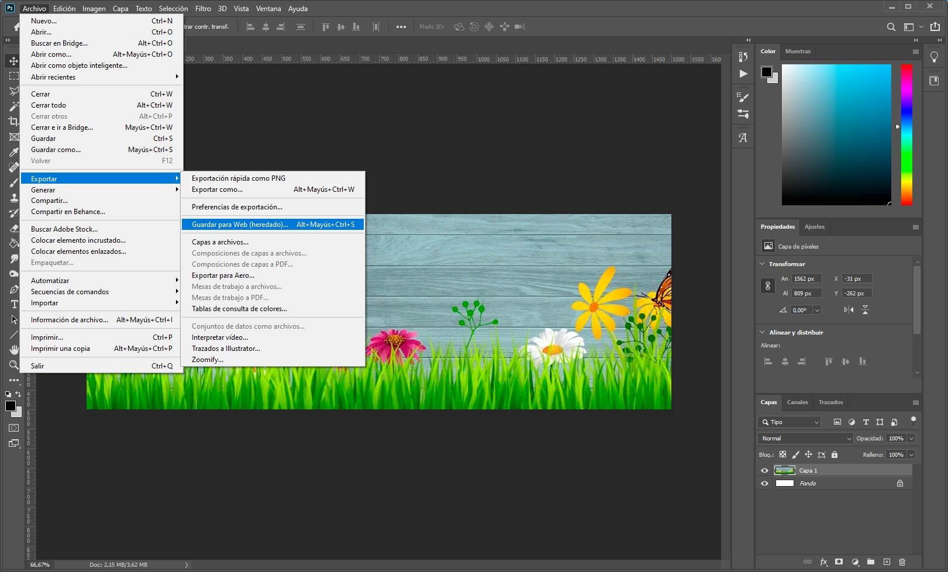Click the An width input field
948x572 pixels.
806,279
